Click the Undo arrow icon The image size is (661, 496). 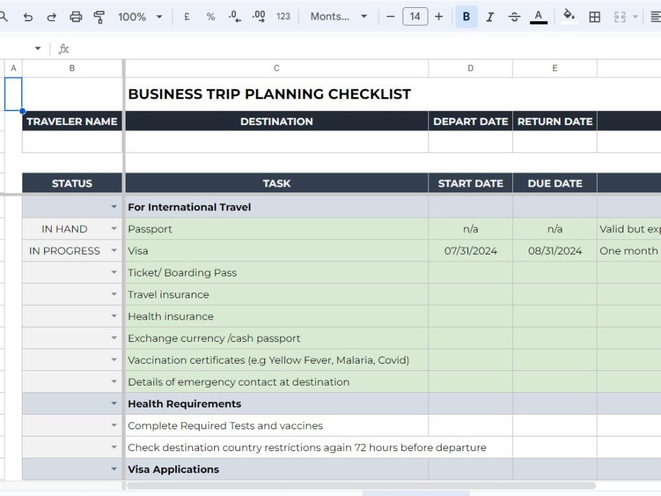(28, 17)
